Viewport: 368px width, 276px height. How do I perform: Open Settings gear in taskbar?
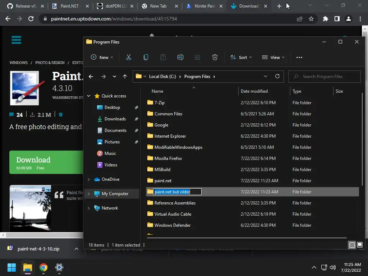pyautogui.click(x=59, y=267)
